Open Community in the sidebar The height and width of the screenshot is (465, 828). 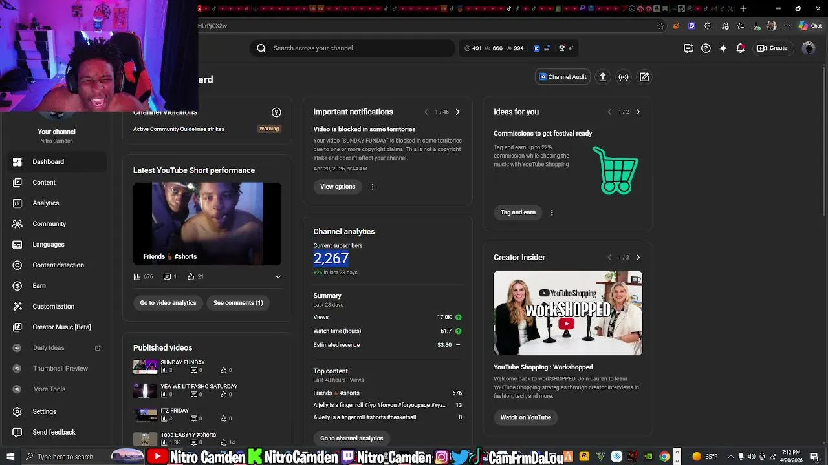click(x=57, y=224)
